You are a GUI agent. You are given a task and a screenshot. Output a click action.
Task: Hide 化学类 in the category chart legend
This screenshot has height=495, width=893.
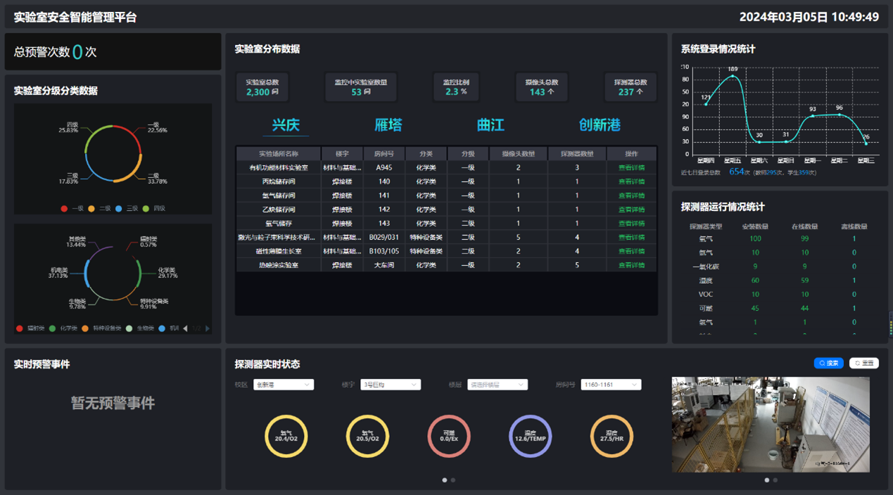point(63,328)
